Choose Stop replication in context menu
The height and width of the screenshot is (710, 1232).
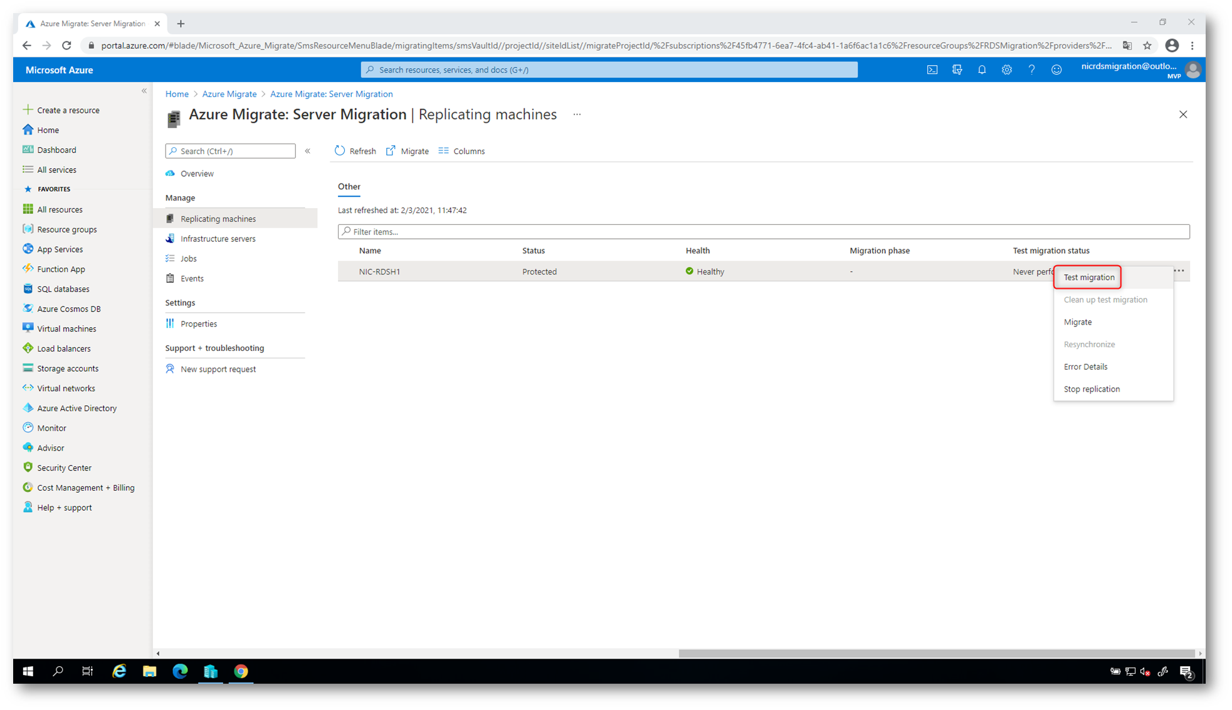tap(1092, 389)
